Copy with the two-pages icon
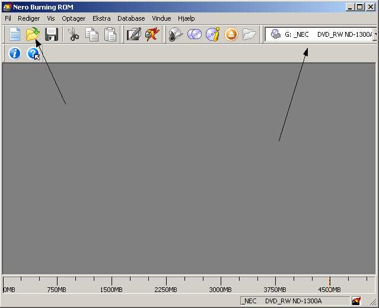Screen dimensions: 379x308 92,34
